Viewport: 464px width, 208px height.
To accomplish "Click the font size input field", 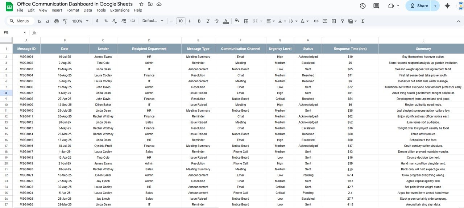I will click(180, 21).
